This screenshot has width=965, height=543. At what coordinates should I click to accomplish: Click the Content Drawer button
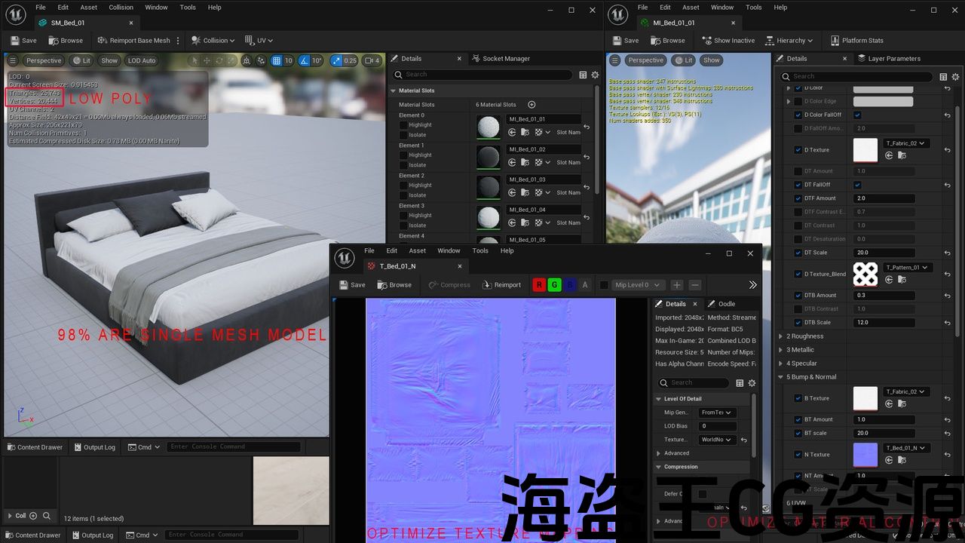(34, 447)
